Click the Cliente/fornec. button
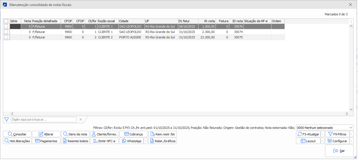Image resolution: width=361 pixels, height=161 pixels. [104, 134]
